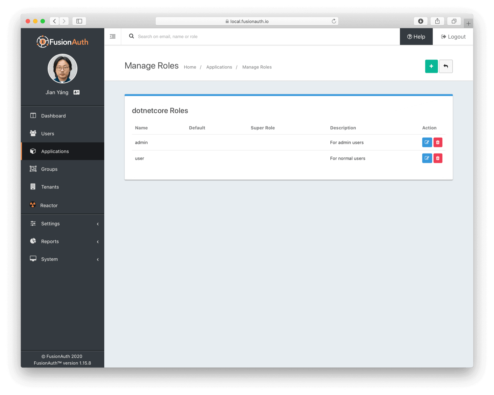Click the green add role button
Viewport: 494px width, 395px height.
click(431, 66)
